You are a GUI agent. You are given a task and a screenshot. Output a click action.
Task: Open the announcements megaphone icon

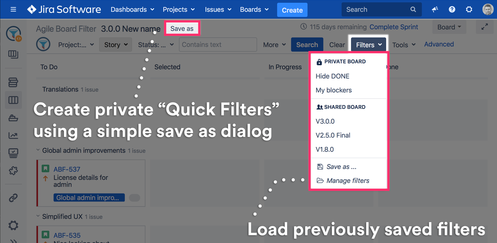coord(435,9)
